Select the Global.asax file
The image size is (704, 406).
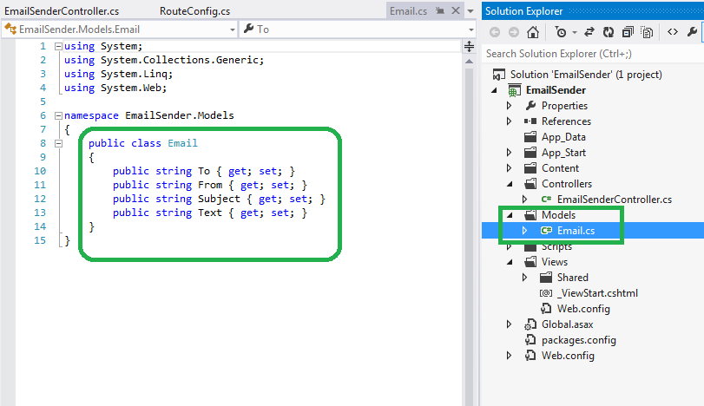coord(568,324)
